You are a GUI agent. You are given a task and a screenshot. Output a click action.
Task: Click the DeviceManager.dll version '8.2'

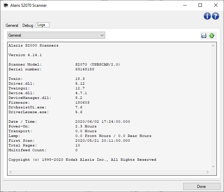(79, 98)
